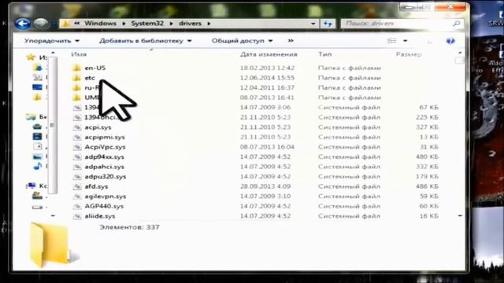Click the AcpiVpc.sys file icon
Viewport: 504px width, 283px height.
coord(77,147)
